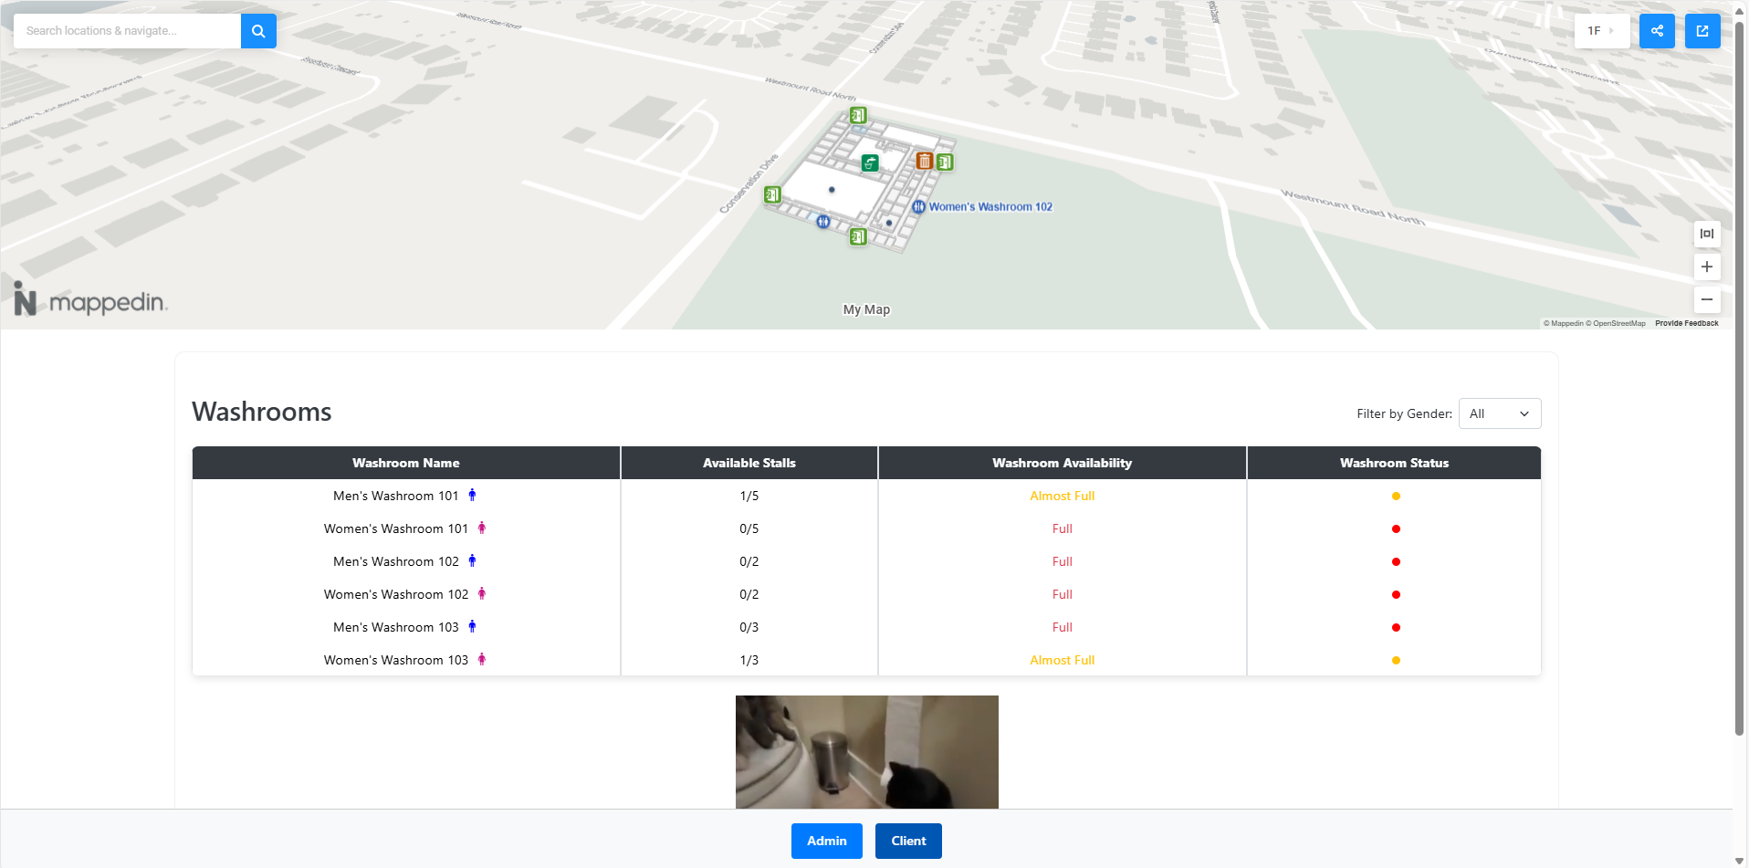Viewport: 1749px width, 868px height.
Task: Click the Men's Washroom 101 row
Action: coord(866,496)
